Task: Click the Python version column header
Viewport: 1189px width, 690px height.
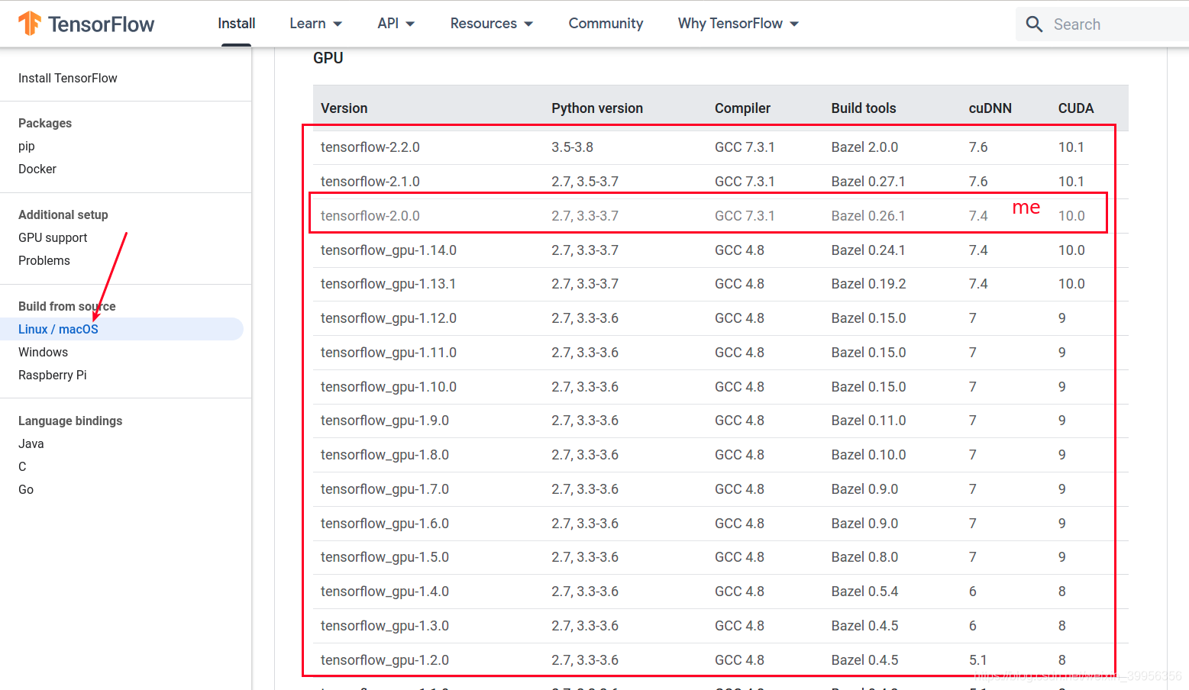Action: point(597,108)
